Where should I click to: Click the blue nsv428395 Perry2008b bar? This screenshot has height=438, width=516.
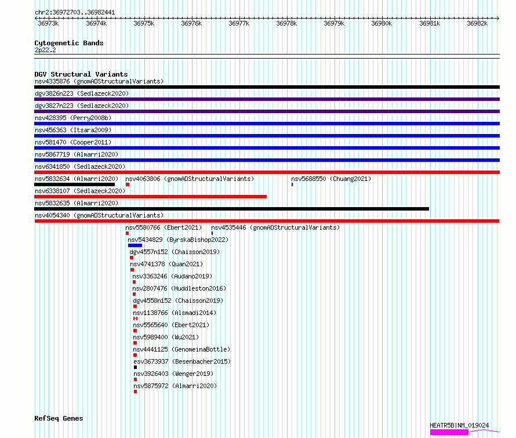267,124
